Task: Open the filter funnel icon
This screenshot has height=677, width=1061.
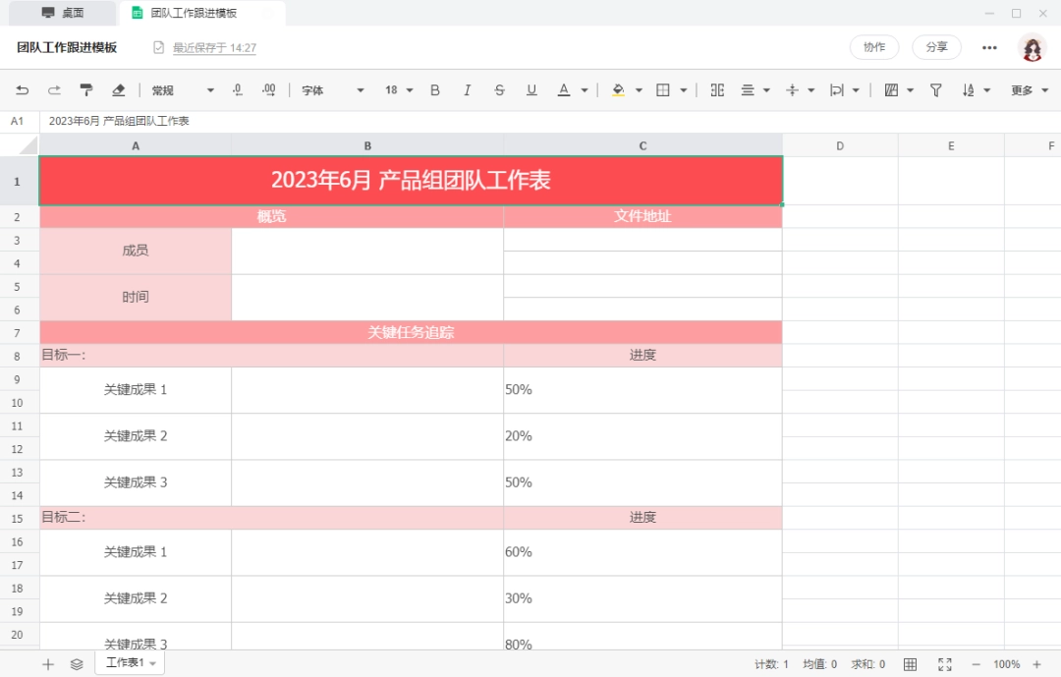Action: coord(935,89)
